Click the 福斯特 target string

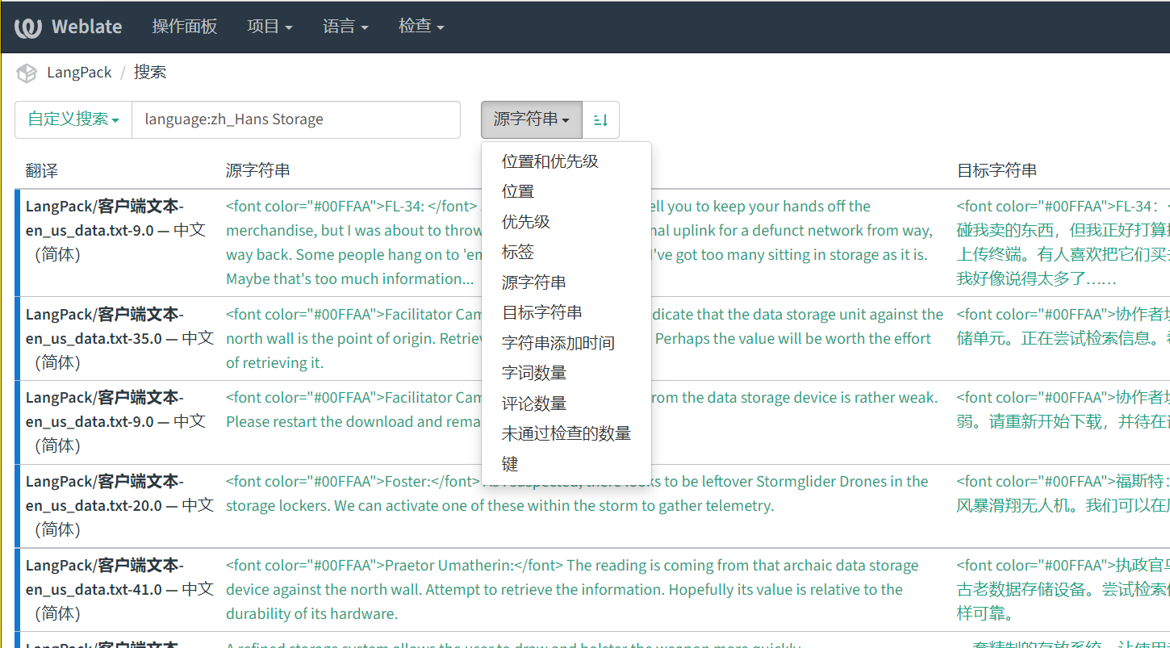[1063, 494]
